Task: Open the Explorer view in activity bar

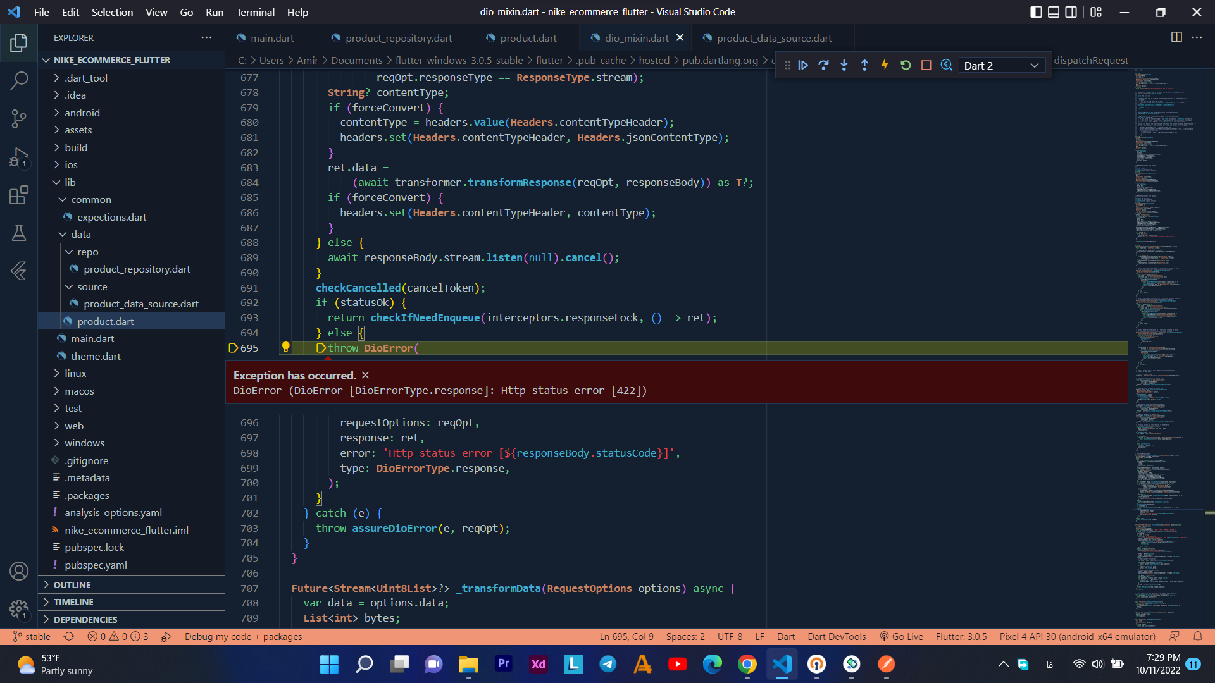Action: (x=19, y=43)
